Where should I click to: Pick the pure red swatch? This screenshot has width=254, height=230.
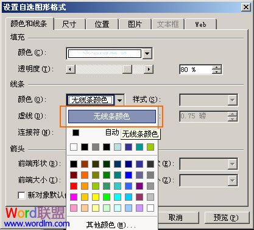tap(74, 186)
